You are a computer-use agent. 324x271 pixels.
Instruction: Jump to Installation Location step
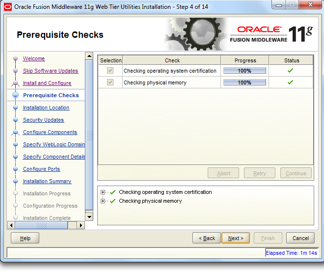[x=46, y=108]
